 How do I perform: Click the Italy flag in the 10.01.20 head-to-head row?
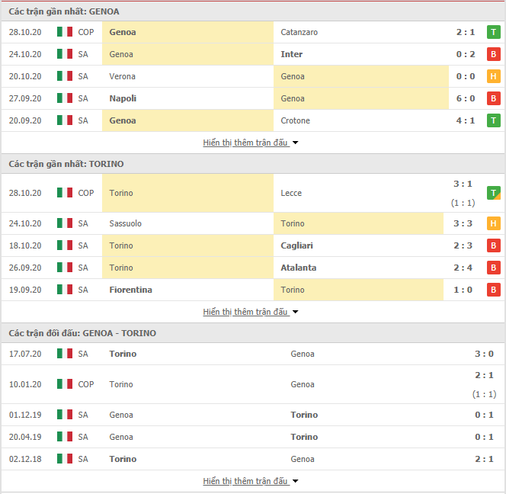coord(65,384)
